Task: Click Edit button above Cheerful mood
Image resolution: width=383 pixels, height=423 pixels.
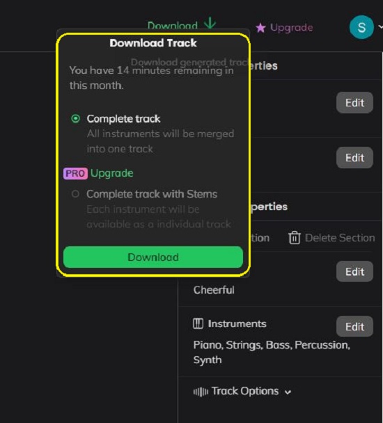Action: click(x=354, y=271)
